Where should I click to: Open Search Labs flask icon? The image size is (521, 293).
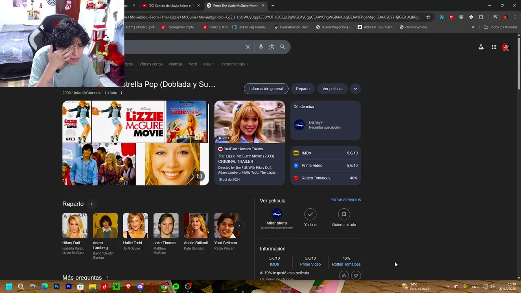point(481,47)
